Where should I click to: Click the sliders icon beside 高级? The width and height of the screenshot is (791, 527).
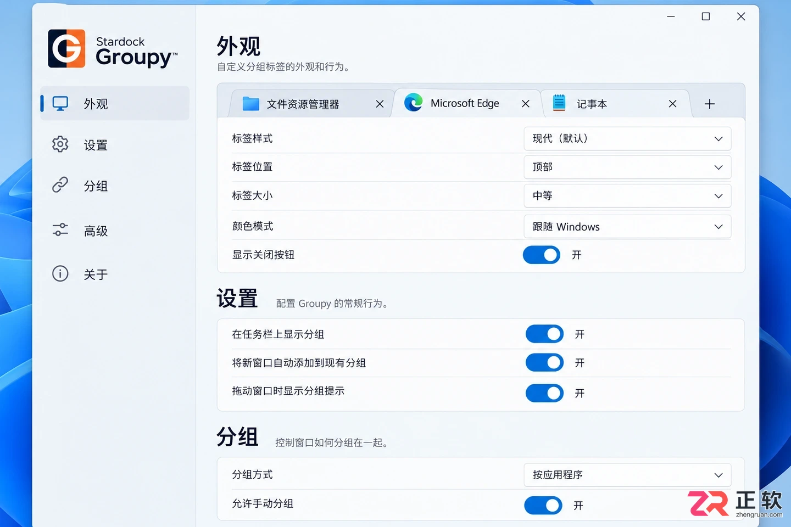(x=60, y=230)
